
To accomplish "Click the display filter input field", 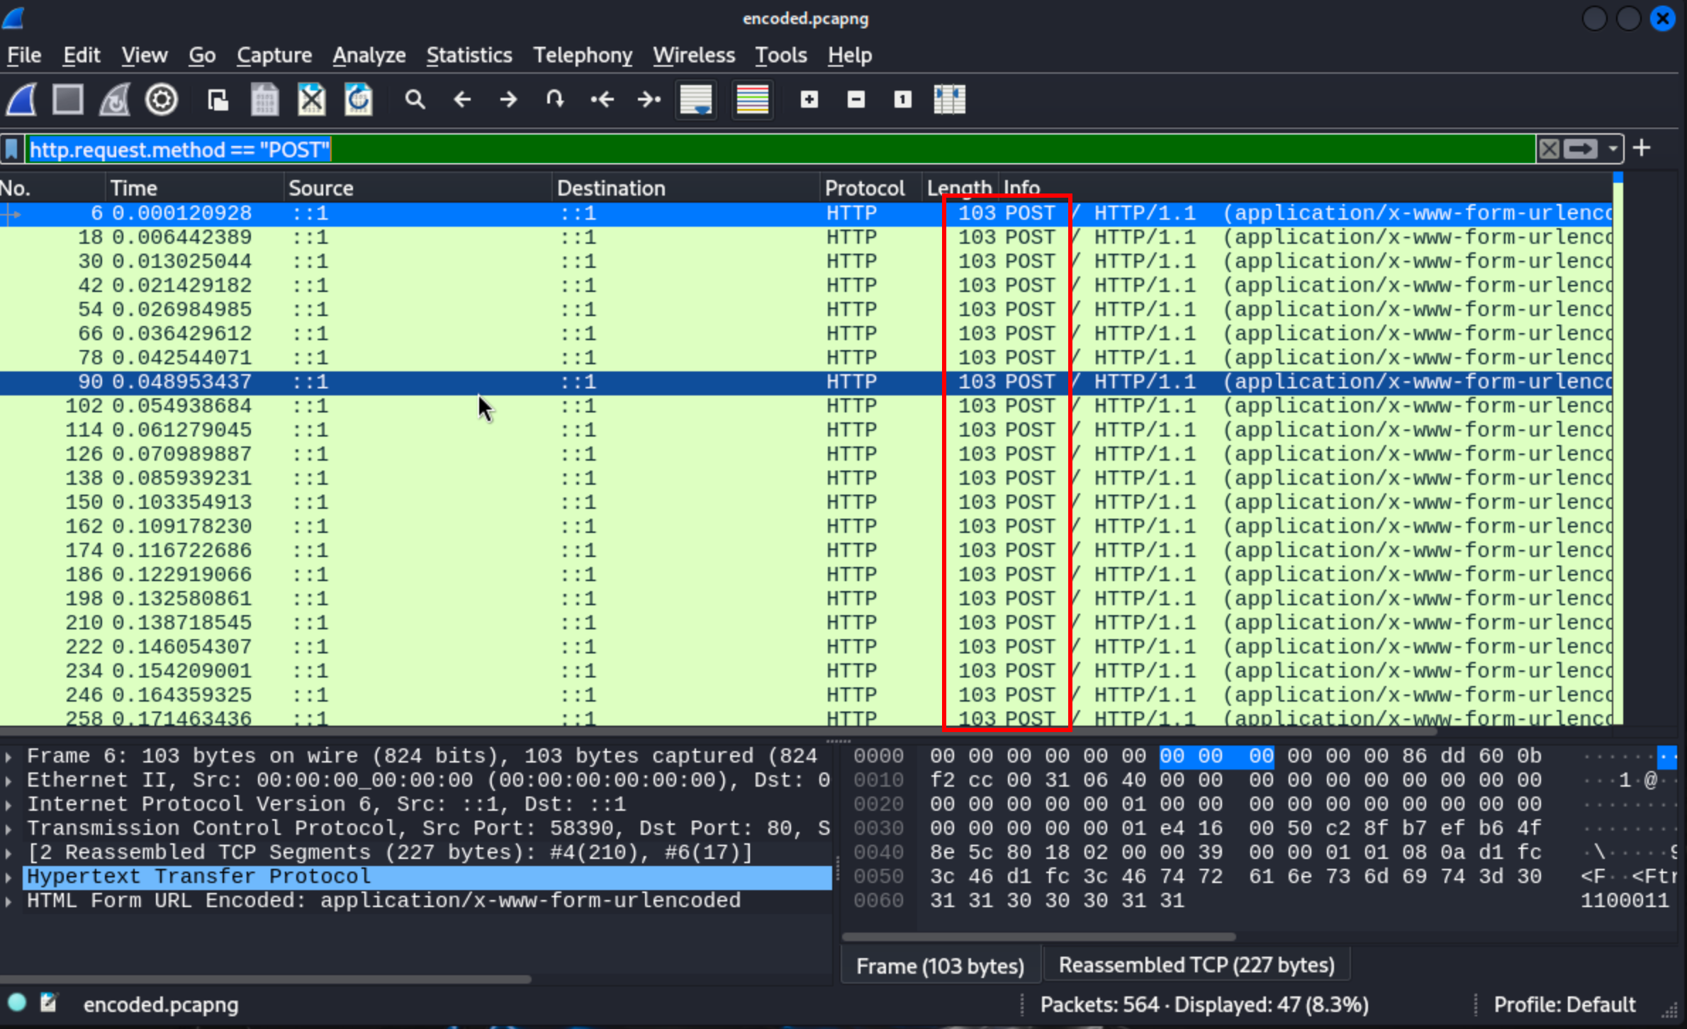I will tap(780, 150).
